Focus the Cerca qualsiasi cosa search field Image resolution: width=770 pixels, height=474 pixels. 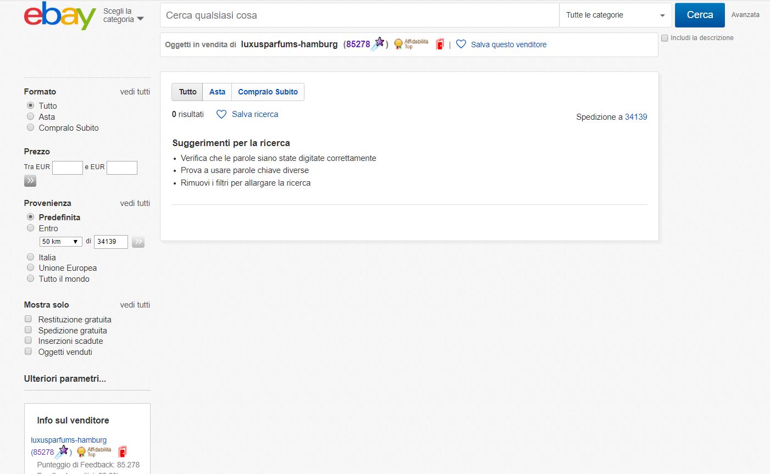(x=359, y=15)
